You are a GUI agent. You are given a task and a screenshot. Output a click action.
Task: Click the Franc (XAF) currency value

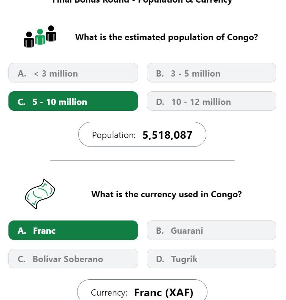[163, 293]
